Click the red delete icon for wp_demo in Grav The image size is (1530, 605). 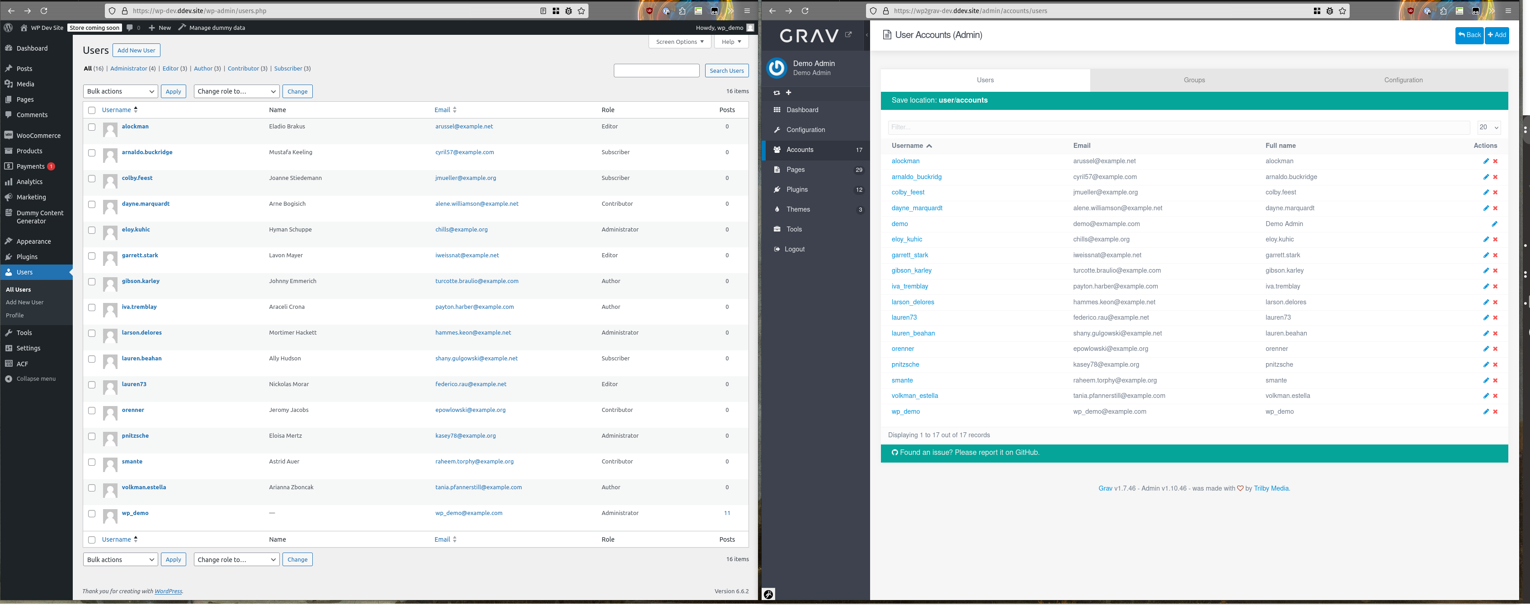[1495, 412]
